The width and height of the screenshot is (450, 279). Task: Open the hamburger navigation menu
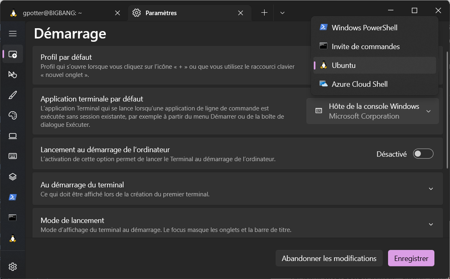pyautogui.click(x=13, y=34)
